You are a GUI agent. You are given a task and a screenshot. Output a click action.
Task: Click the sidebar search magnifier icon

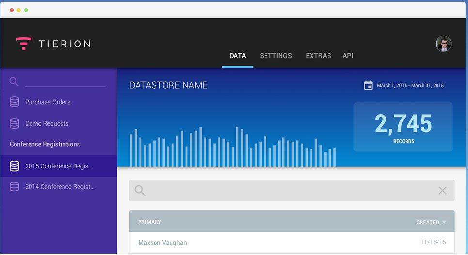coord(14,81)
